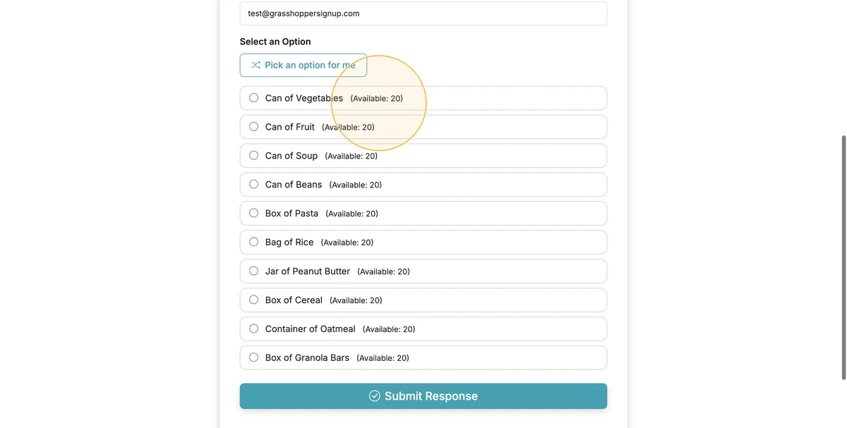
Task: Select the Can of Vegetables radio button
Action: click(254, 98)
